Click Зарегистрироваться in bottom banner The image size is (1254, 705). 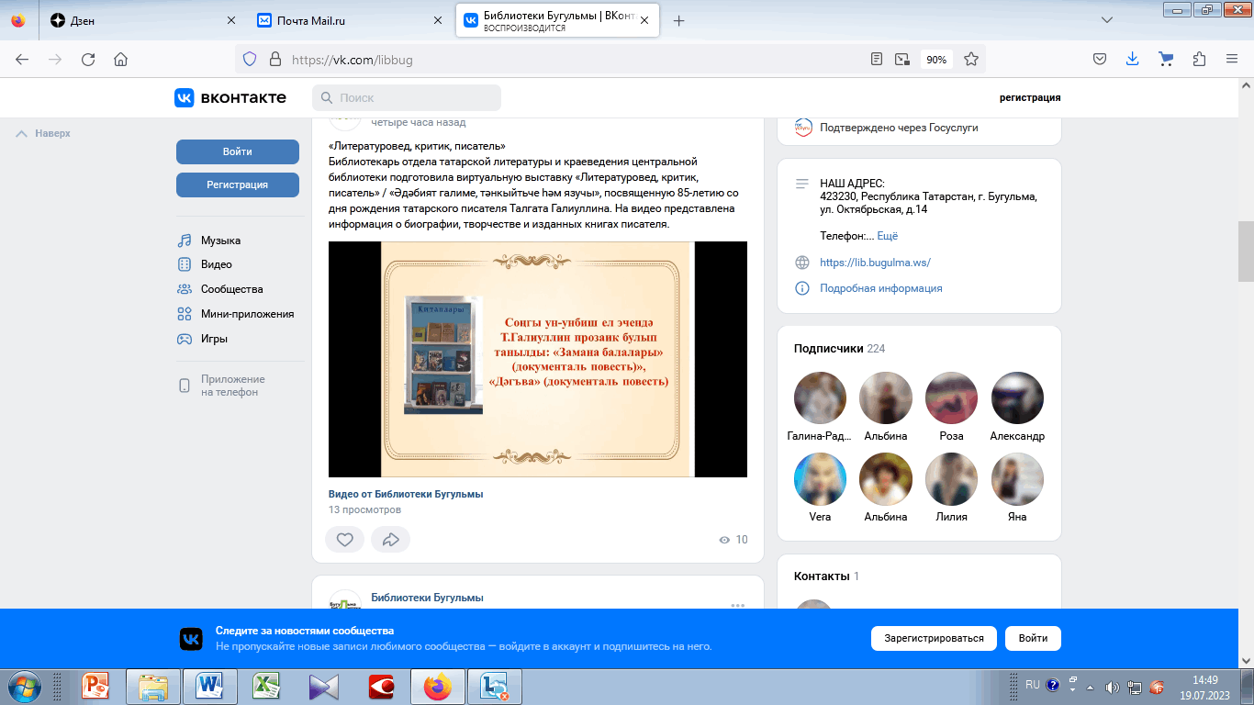[x=934, y=638]
